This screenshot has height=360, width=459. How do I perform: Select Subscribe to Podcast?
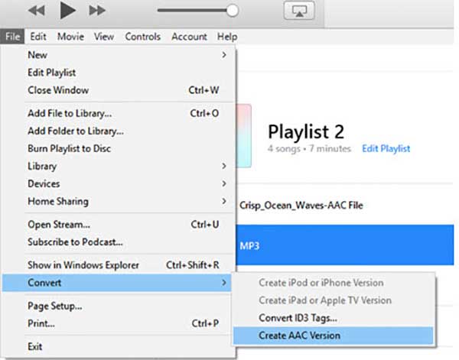(x=117, y=242)
